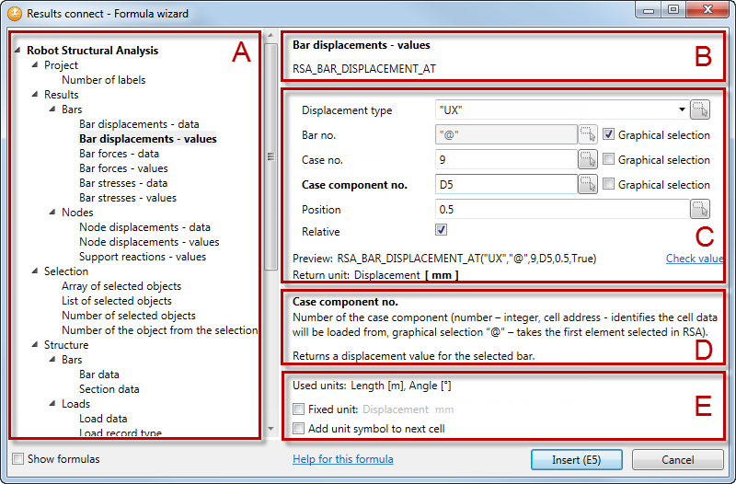Click the Preview formula text
736x484 pixels.
coord(466,259)
